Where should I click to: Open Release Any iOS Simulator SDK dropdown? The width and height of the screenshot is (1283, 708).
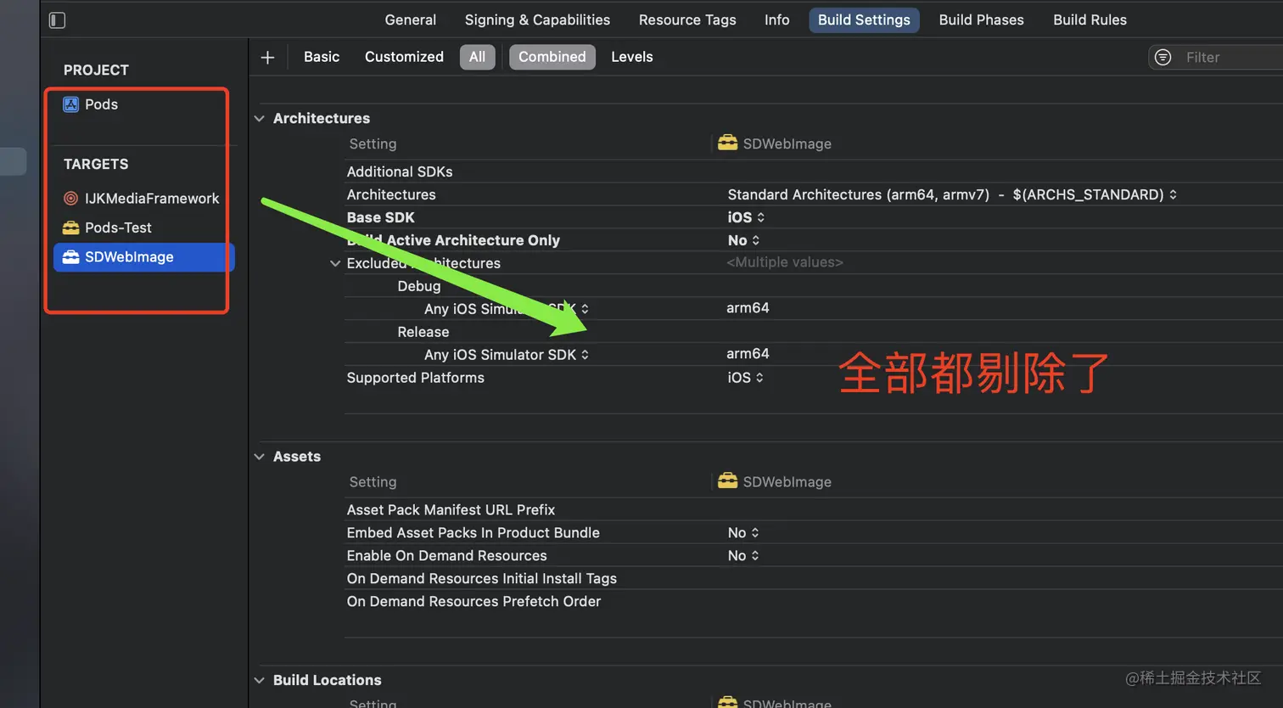507,355
